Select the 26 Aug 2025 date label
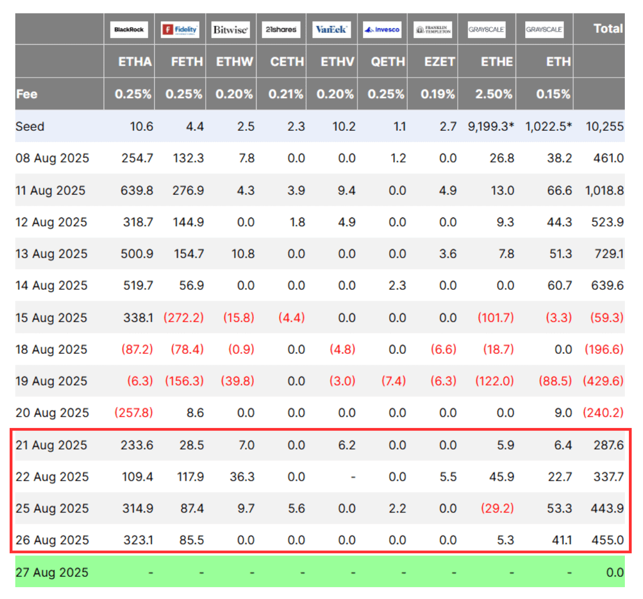The height and width of the screenshot is (599, 643). pos(52,540)
